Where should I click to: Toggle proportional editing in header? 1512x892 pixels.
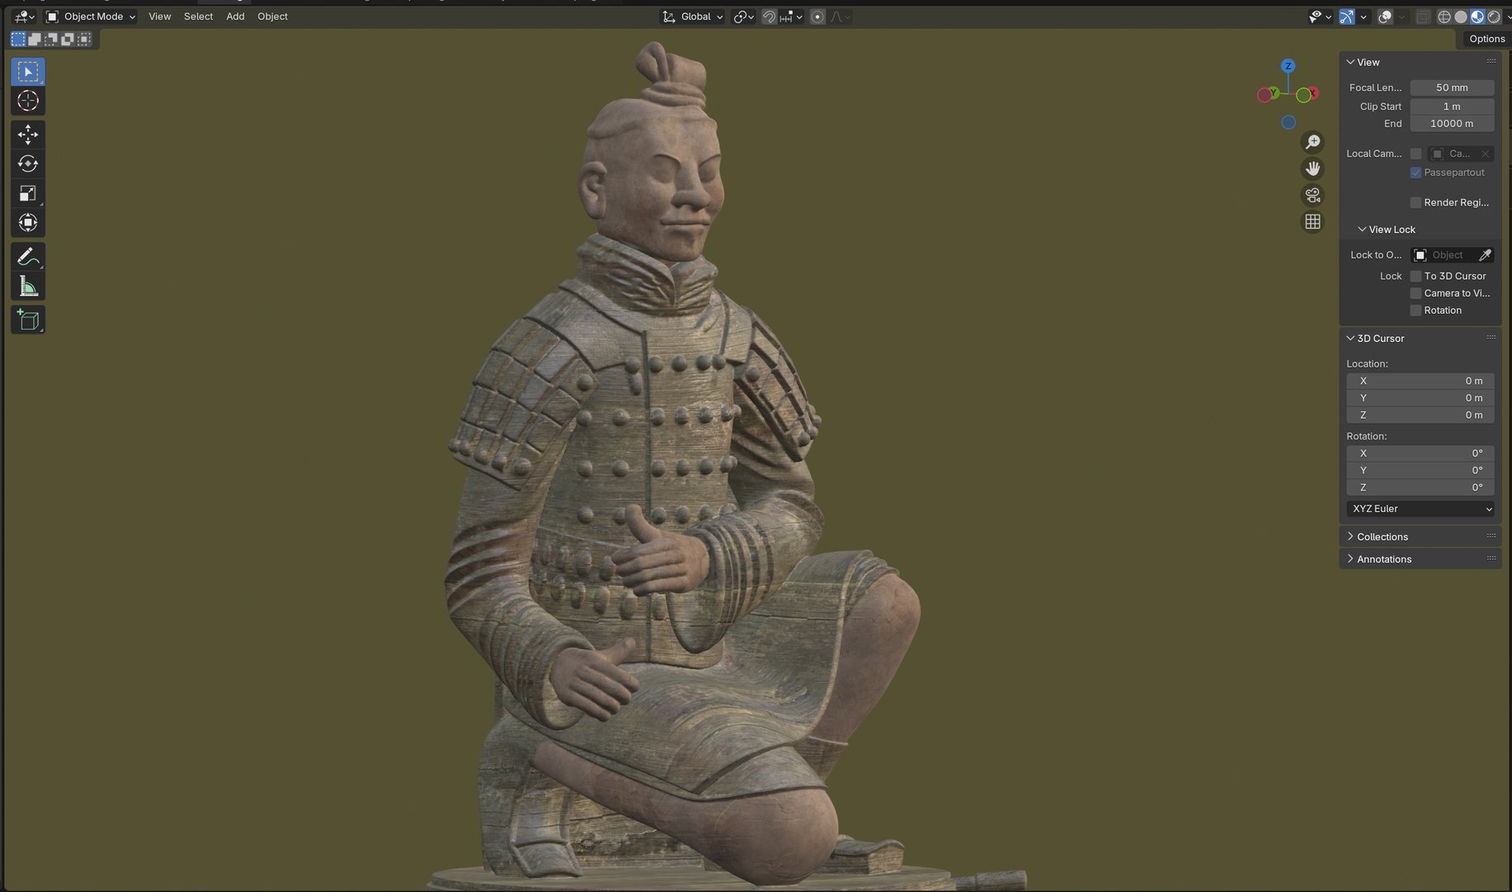pos(818,17)
